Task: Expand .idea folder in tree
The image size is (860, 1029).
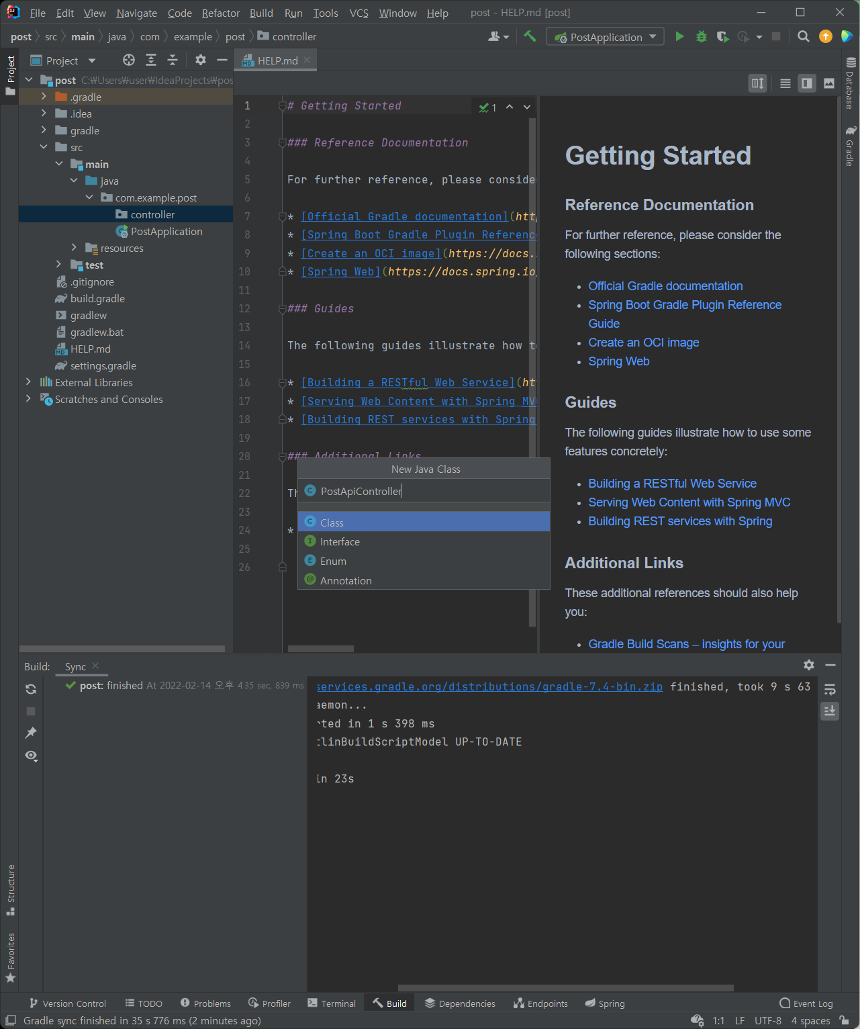Action: [x=44, y=114]
